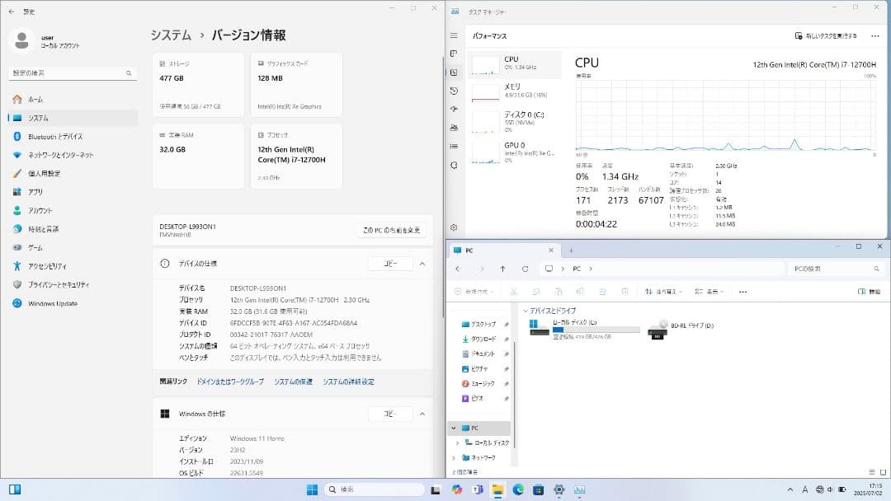The height and width of the screenshot is (501, 891).
Task: Open Task Manager hamburger navigation menu
Action: (x=452, y=35)
